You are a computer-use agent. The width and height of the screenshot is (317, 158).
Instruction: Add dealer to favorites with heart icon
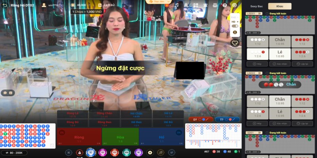235,43
